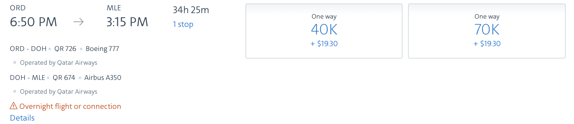Click the overnight warning triangle icon
Screen dimensions: 574x124
[x=13, y=106]
